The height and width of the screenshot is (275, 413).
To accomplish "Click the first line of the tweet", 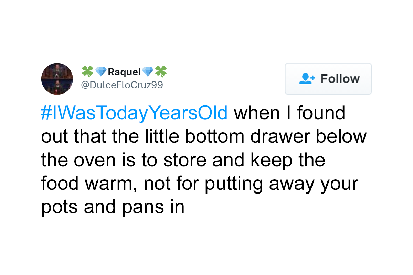I will pos(193,113).
